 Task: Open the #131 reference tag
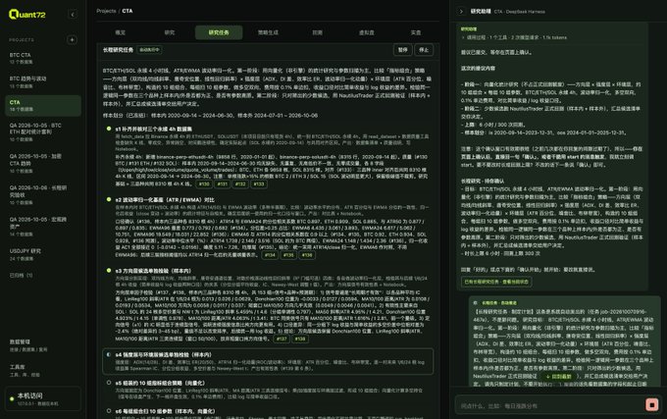[223, 184]
